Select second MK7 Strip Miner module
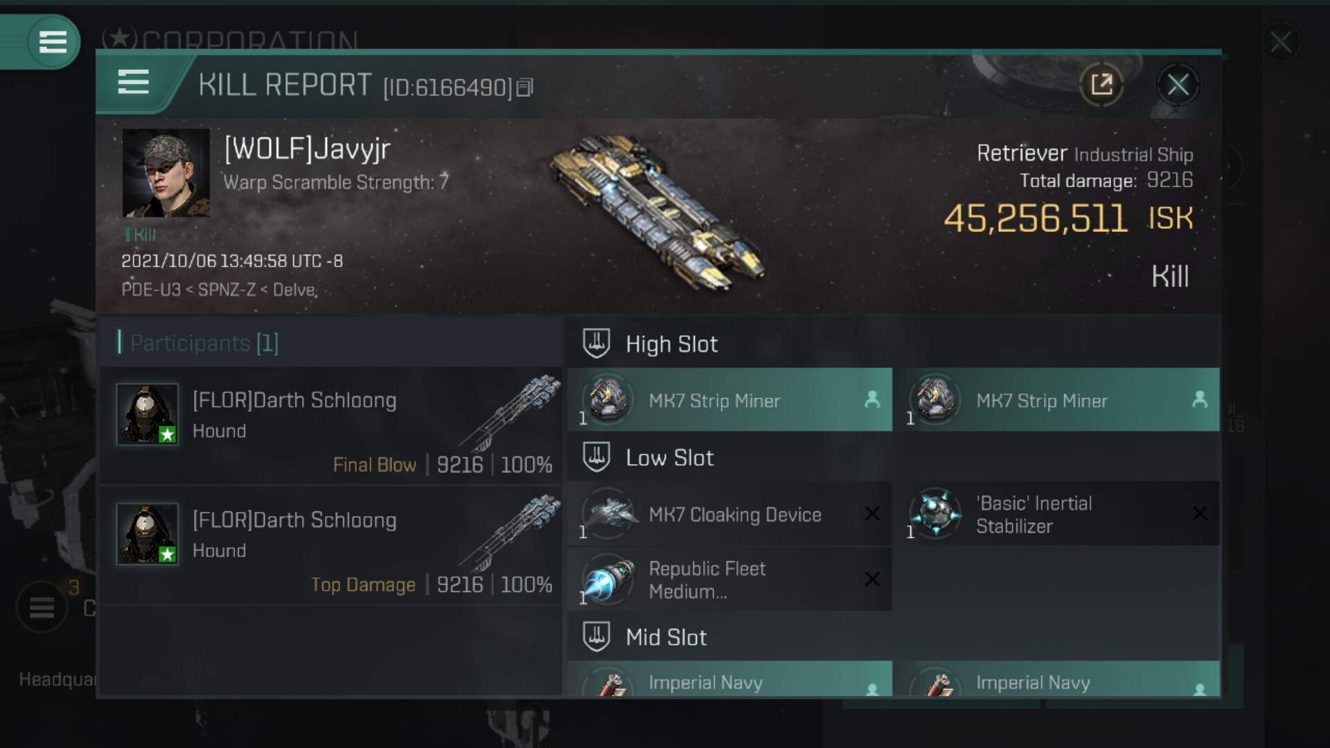Image resolution: width=1330 pixels, height=748 pixels. 1056,400
